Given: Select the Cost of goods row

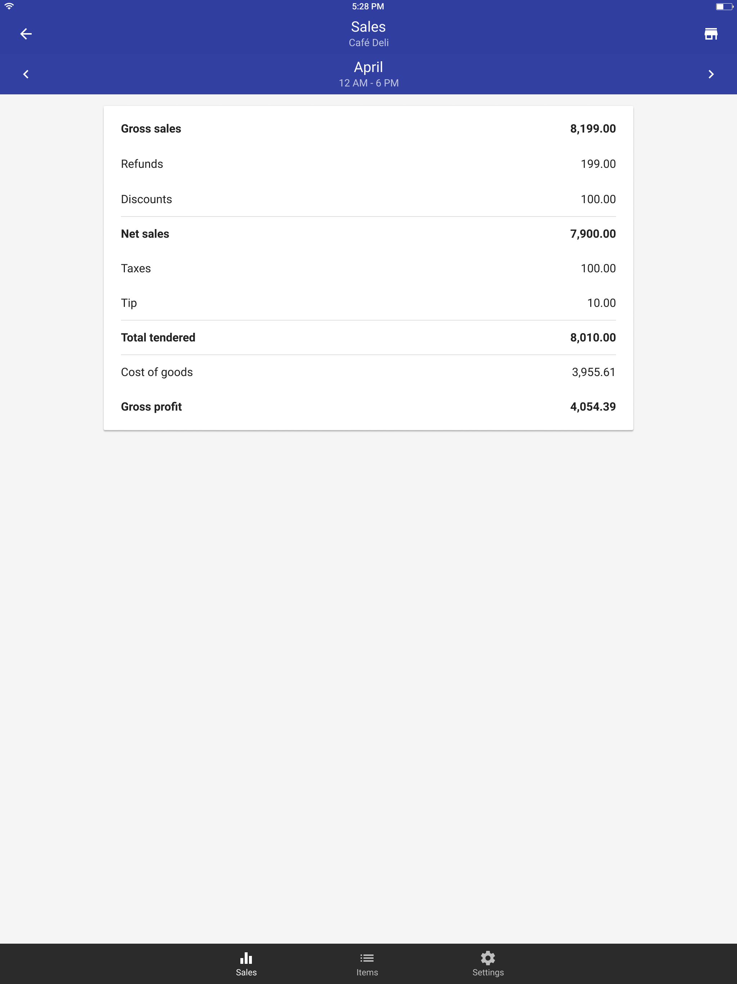Looking at the screenshot, I should click(x=368, y=372).
